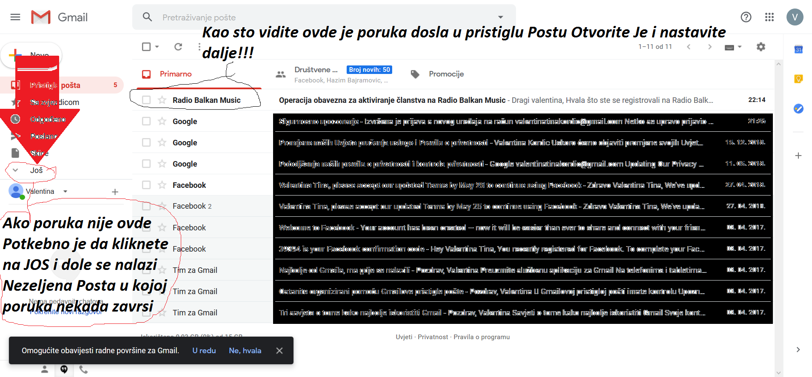Open Settings gear icon
Viewport: 812px width, 377px height.
tap(761, 47)
